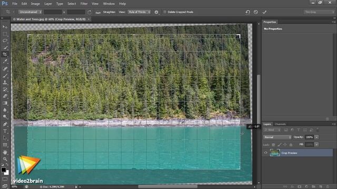Screen dimensions: 337x189
Task: Toggle lock position
Action: (285, 145)
